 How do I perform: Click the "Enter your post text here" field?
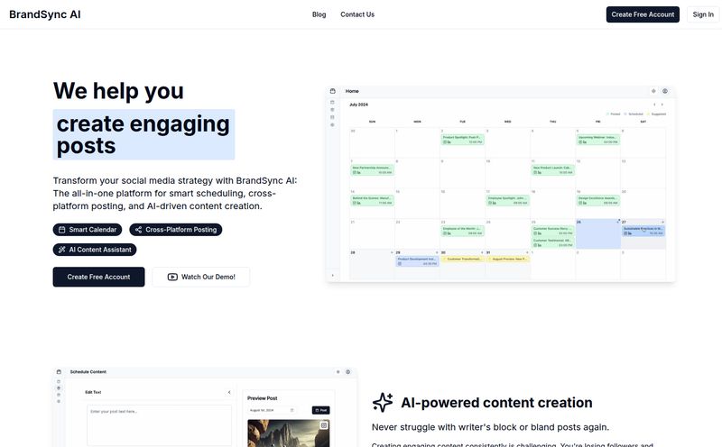(160, 425)
